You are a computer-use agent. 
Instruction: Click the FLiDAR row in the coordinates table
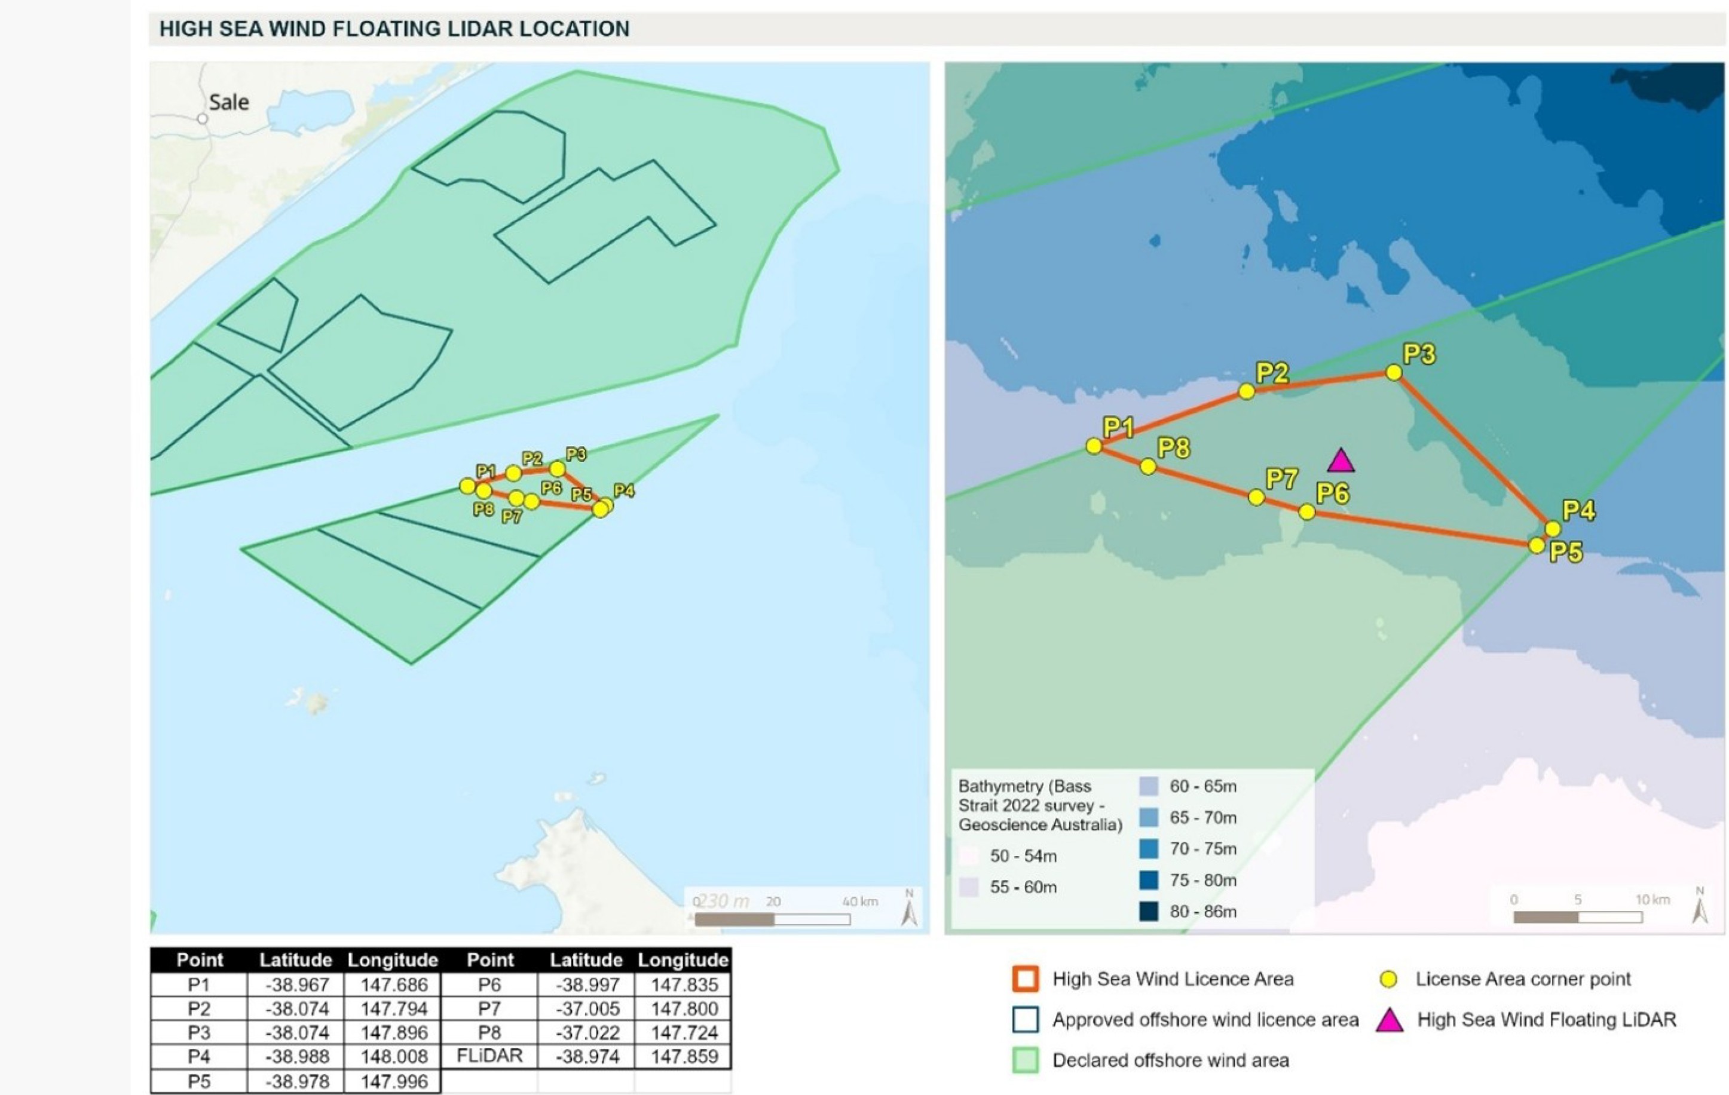489,1056
